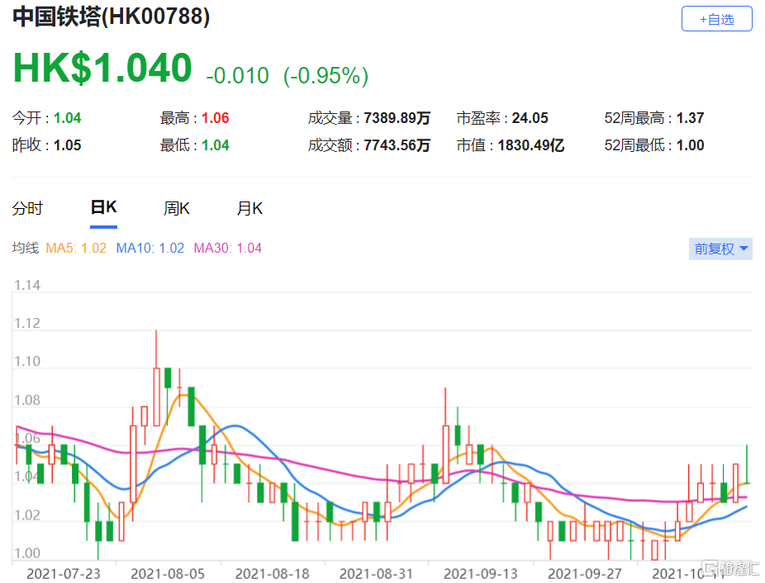The width and height of the screenshot is (765, 583).
Task: Click the 中国铁塔(HK00788) stock title
Action: [111, 17]
